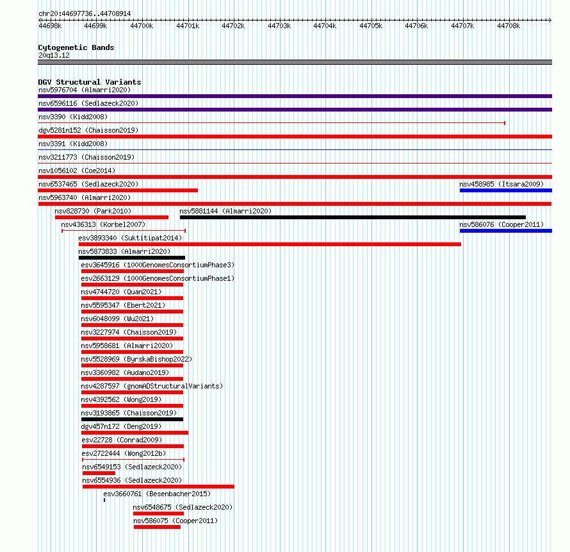Viewport: 570px width, 552px height.
Task: Click esv3645916 (1000GenomesConsortiumPhase3) label
Action: click(158, 265)
